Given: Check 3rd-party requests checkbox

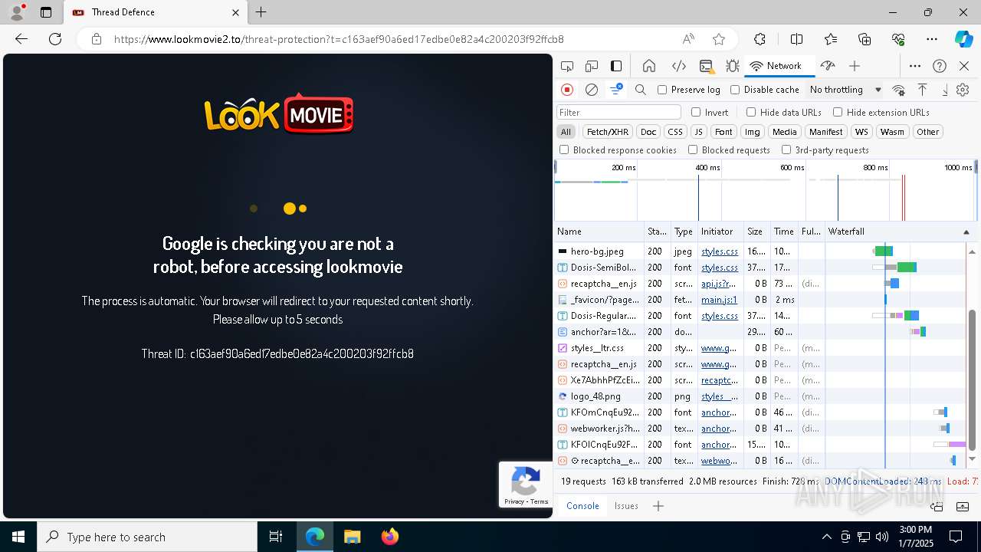Looking at the screenshot, I should [x=786, y=150].
